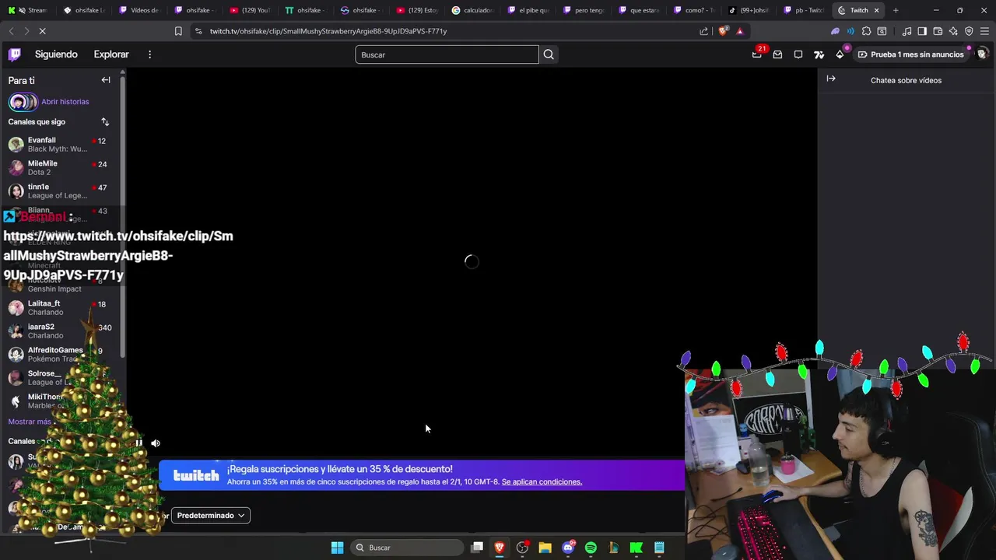Screen dimensions: 996x560
Task: Open the Predeterminado dropdown
Action: coord(210,515)
